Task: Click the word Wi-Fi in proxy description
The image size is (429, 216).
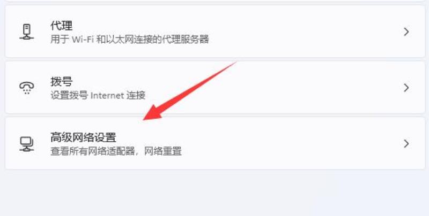Action: (83, 39)
